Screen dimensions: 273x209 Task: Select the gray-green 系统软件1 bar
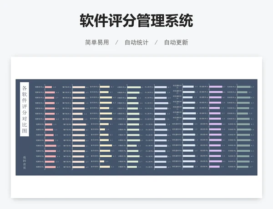243,167
